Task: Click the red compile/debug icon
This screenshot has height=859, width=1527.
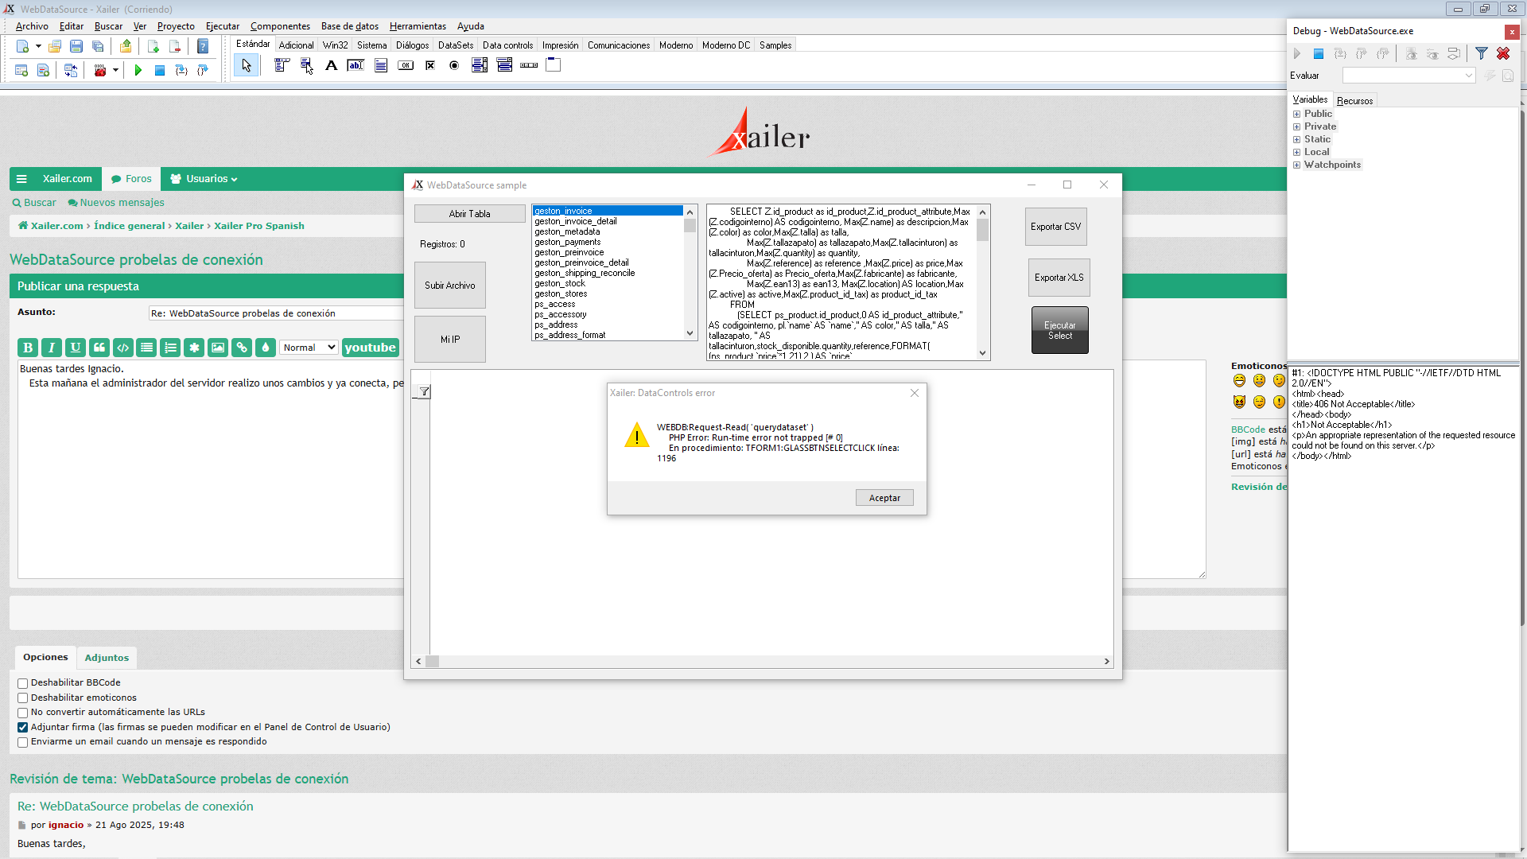Action: tap(100, 70)
